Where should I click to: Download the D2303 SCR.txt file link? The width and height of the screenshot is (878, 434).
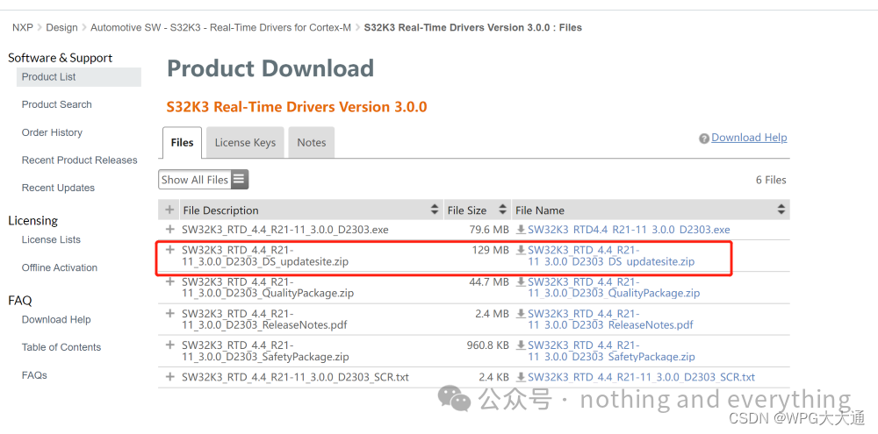[x=641, y=378]
